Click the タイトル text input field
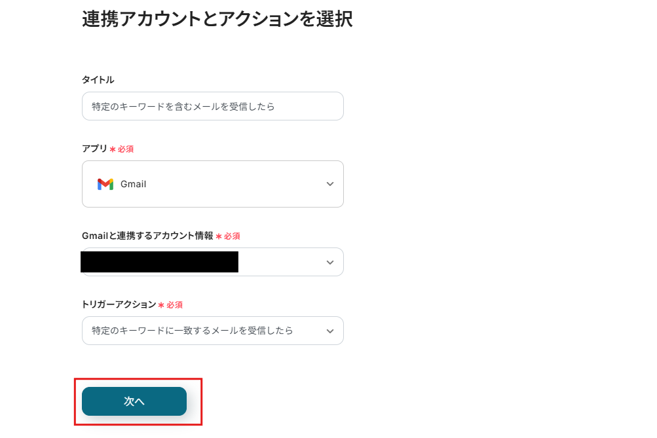The image size is (657, 438). click(x=212, y=106)
